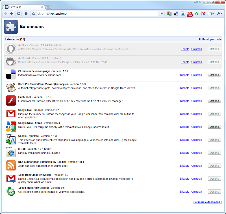This screenshot has height=214, width=226.
Task: Go back with the back arrow
Action: tap(5, 14)
